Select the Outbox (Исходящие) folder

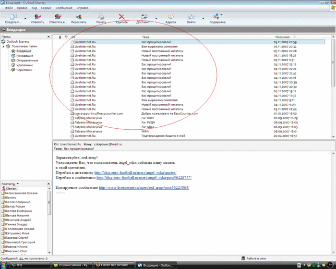tap(24, 56)
